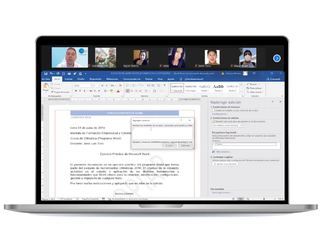Apply the red font color
The width and height of the screenshot is (322, 231).
[118, 91]
